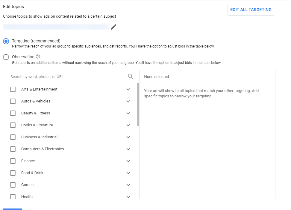The image size is (291, 210).
Task: Select the Targeting (recommended) radio button
Action: [6, 41]
